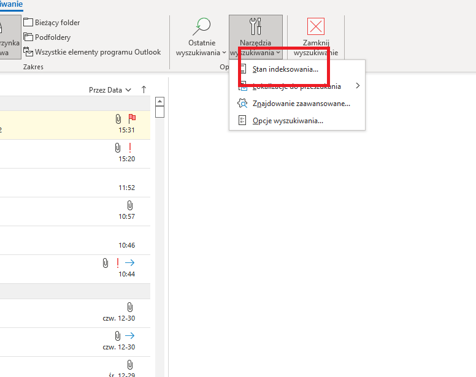Click the Narzędzia wyszukiwania wrench icon
This screenshot has width=476, height=377.
(255, 26)
